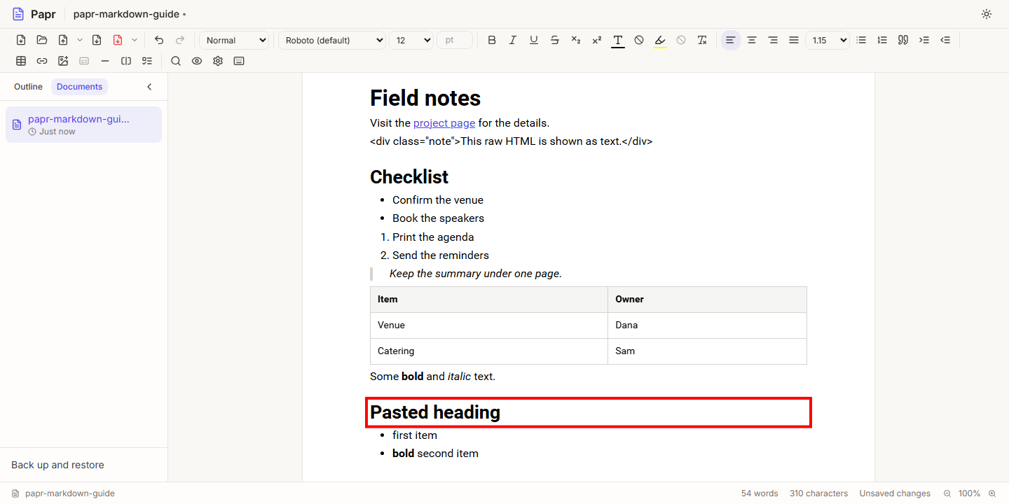
Task: Create a new document with the toolbar icon
Action: point(21,40)
